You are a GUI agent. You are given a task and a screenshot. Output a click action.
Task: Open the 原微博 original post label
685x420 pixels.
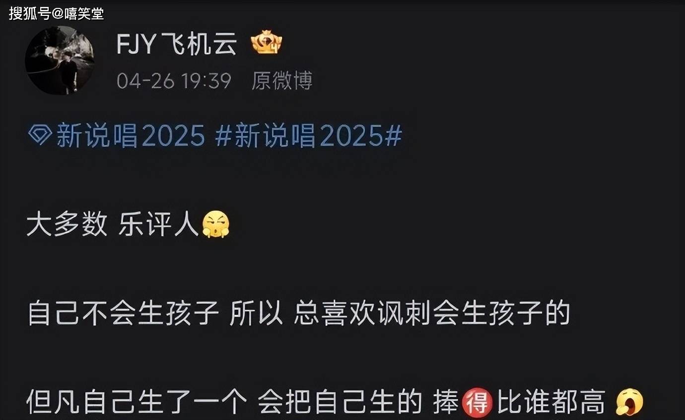pyautogui.click(x=282, y=80)
